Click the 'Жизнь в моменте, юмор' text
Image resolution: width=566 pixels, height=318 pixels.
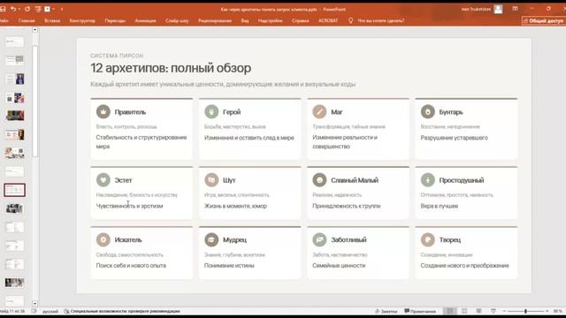tap(235, 206)
